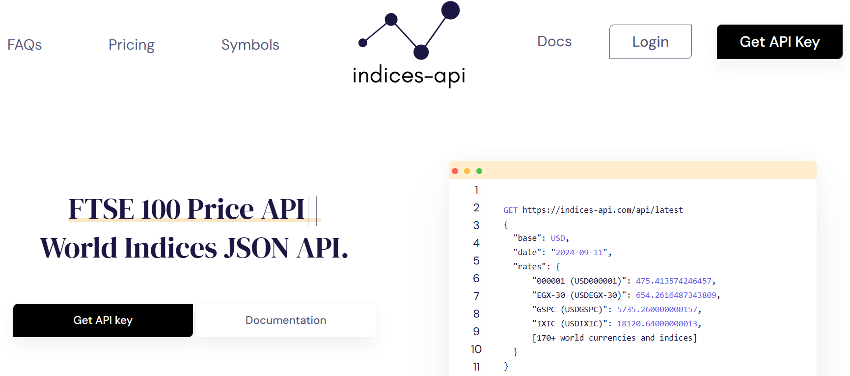Click the green dot in code window
The width and height of the screenshot is (850, 376).
(x=479, y=171)
